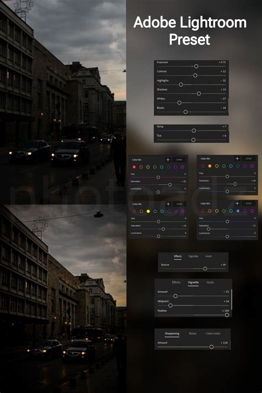Open Grain tab in the vignette Amount panel
This screenshot has height=393, width=262.
210,282
